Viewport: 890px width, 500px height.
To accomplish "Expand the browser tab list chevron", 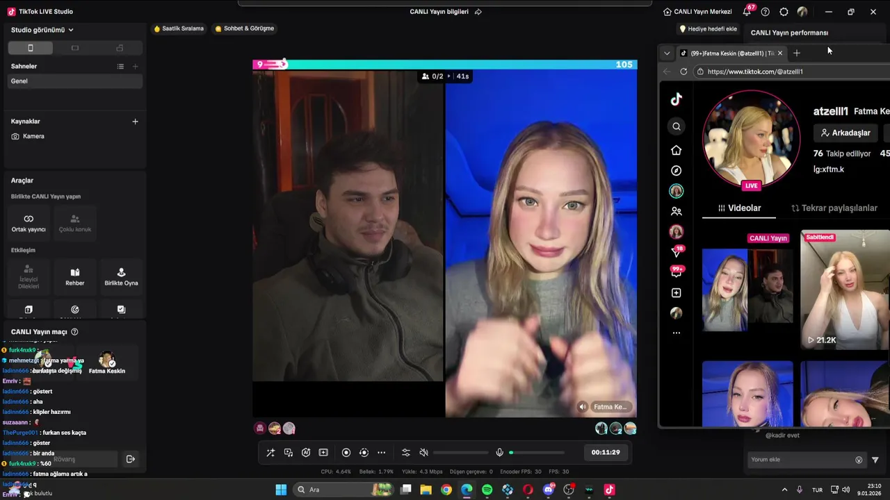I will pyautogui.click(x=667, y=53).
